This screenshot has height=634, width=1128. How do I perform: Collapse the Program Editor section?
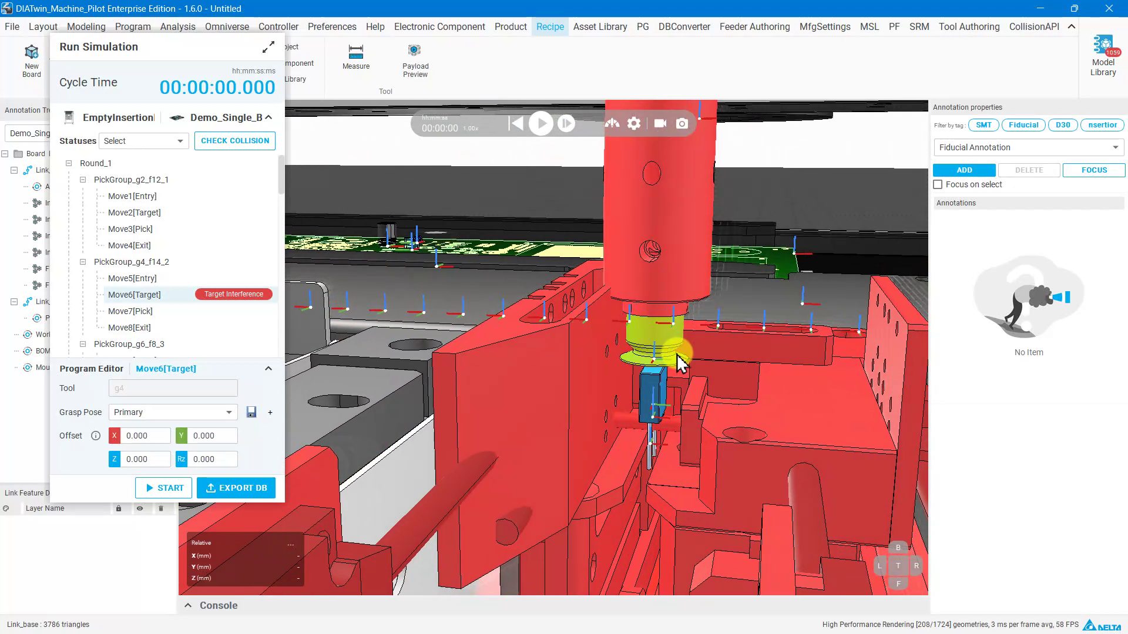[x=268, y=369]
